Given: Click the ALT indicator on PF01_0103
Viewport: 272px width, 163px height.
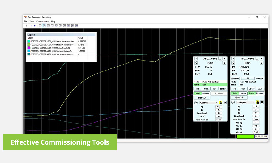Looking at the screenshot, I should (260, 89).
